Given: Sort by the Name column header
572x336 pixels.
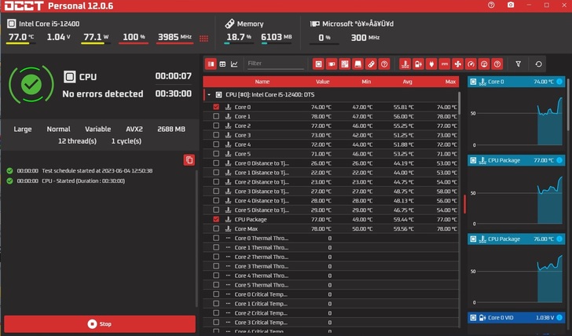Looking at the screenshot, I should click(x=262, y=82).
